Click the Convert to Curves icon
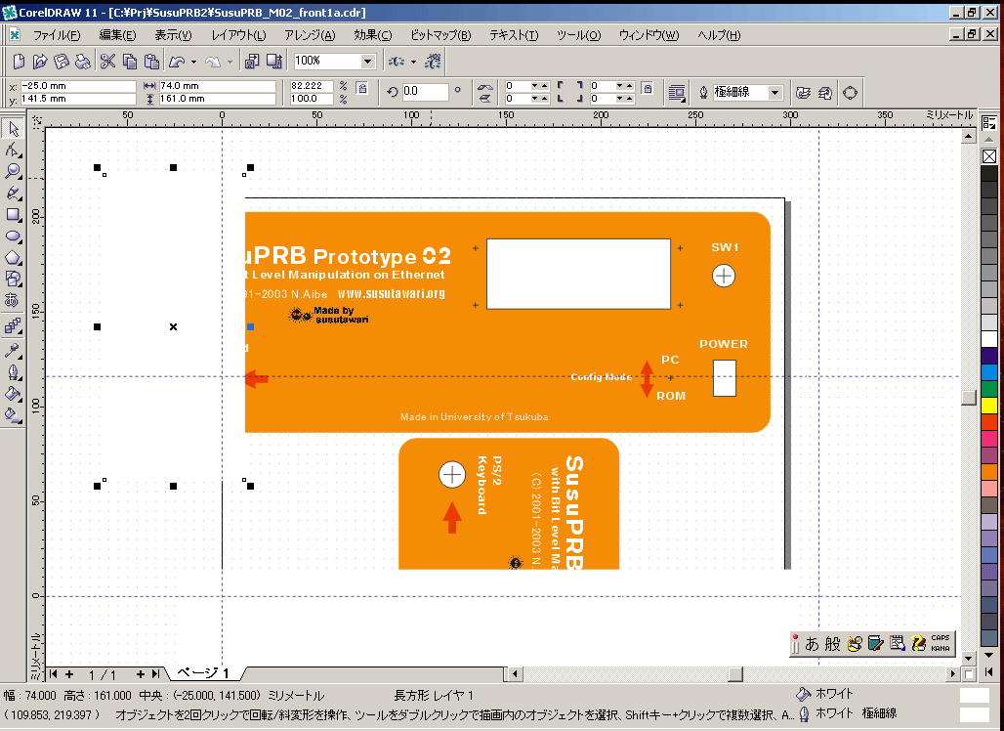 coord(850,93)
